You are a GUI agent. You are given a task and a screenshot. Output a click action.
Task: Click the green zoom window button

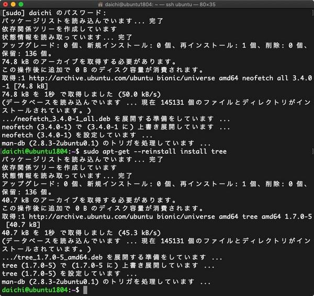[21, 4]
